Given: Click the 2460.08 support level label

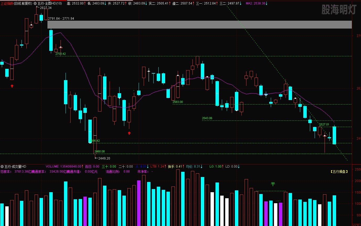Looking at the screenshot, I should 100,151.
